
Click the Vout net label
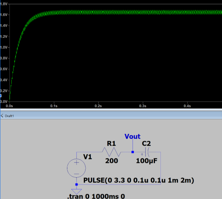(x=132, y=136)
